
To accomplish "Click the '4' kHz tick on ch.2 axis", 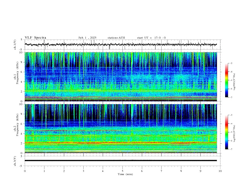I will 22,134.
